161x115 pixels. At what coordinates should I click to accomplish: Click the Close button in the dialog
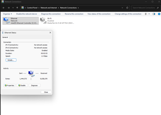coord(46,92)
